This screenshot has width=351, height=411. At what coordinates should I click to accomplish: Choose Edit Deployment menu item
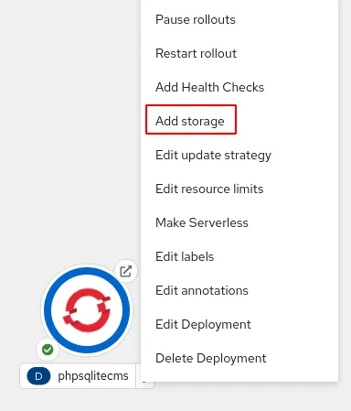pyautogui.click(x=203, y=324)
